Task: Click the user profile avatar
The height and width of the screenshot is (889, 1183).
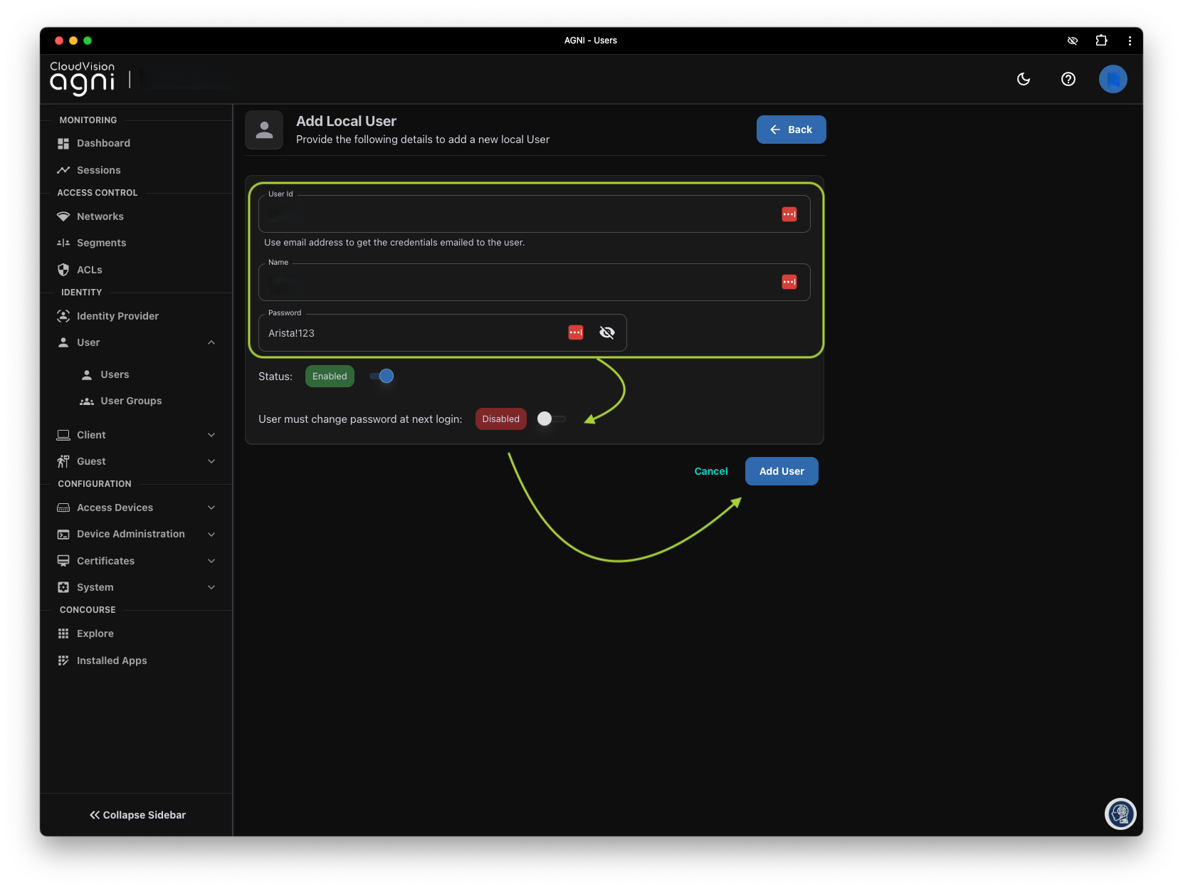Action: click(1113, 79)
